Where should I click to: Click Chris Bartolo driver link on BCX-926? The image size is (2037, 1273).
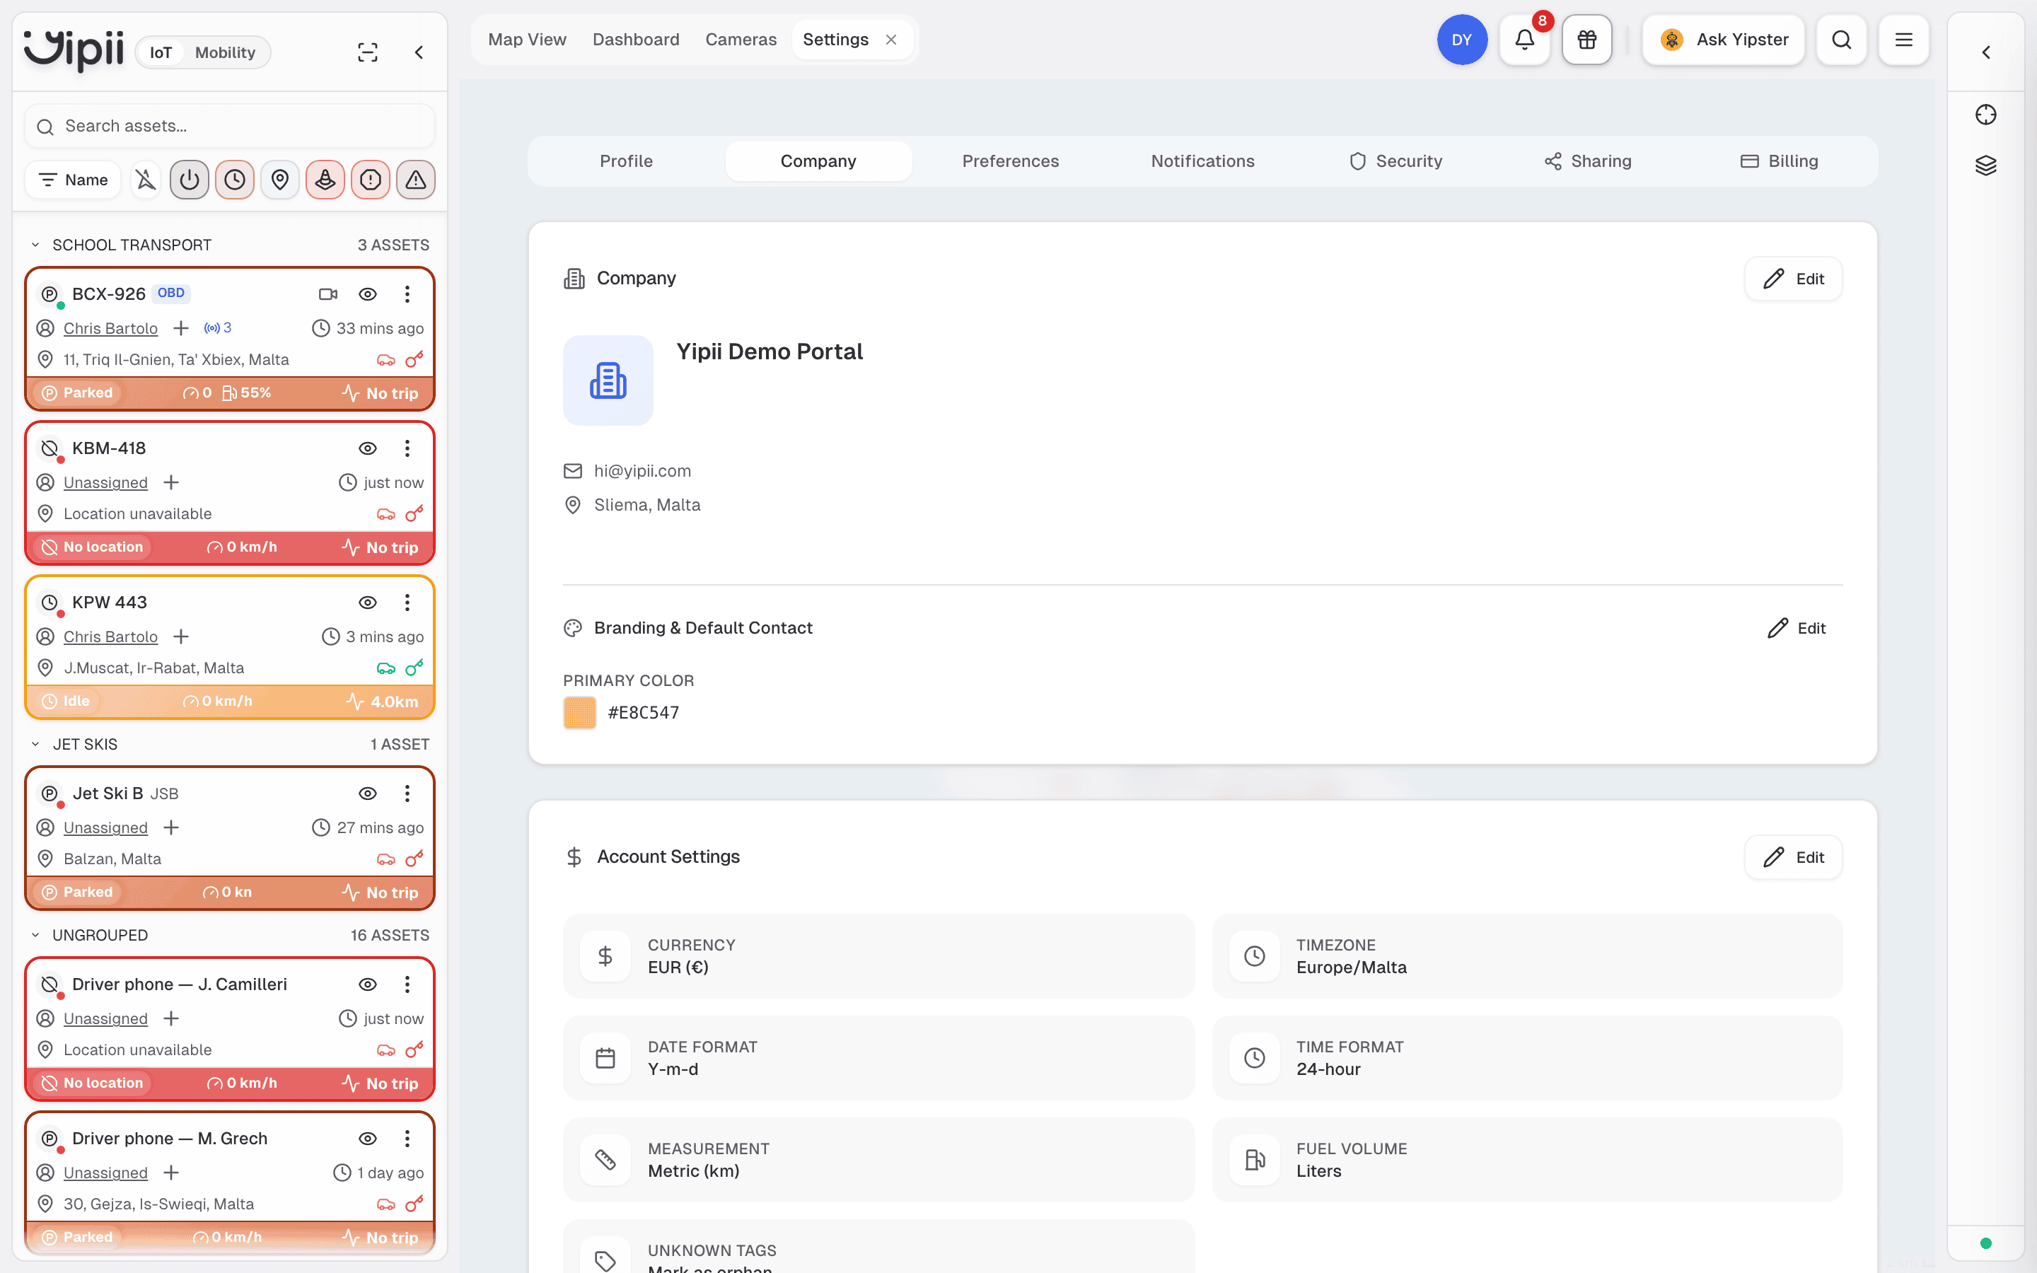tap(110, 328)
